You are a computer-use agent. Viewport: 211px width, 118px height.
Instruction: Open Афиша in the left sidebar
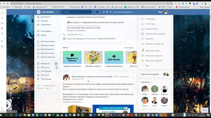[x=44, y=35]
